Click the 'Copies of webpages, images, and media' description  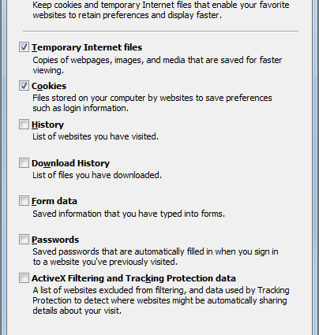click(x=157, y=65)
